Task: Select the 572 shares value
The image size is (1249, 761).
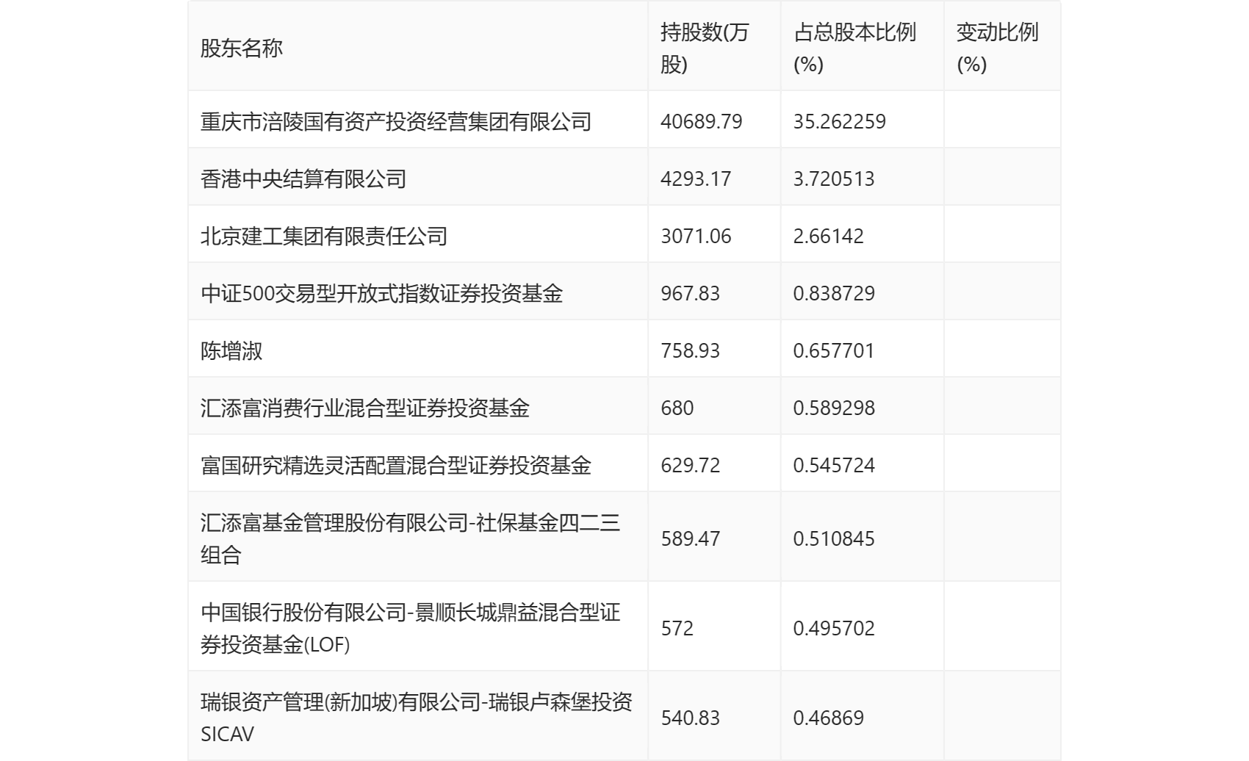Action: click(x=677, y=628)
